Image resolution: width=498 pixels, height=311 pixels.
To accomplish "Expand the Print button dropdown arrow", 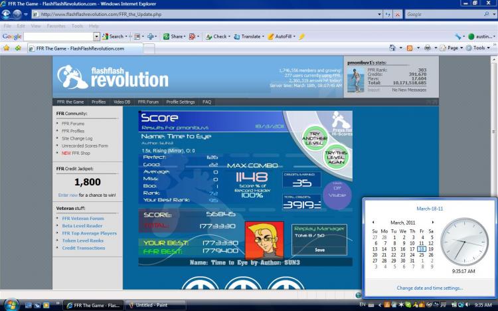I will click(x=436, y=48).
